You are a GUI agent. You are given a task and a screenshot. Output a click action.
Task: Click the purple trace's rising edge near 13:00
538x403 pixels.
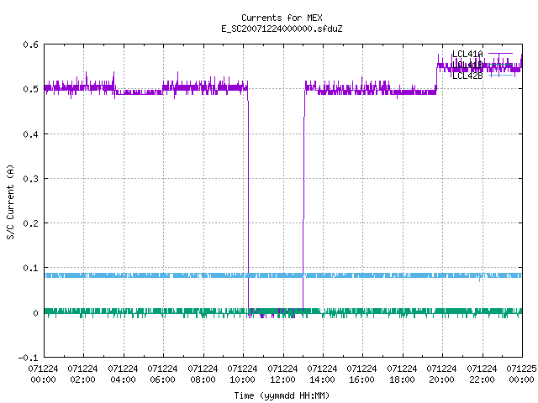click(303, 199)
